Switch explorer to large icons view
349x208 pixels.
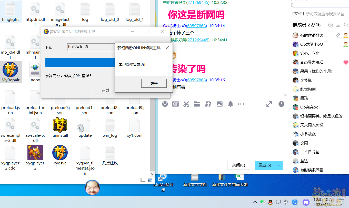[x=150, y=181]
